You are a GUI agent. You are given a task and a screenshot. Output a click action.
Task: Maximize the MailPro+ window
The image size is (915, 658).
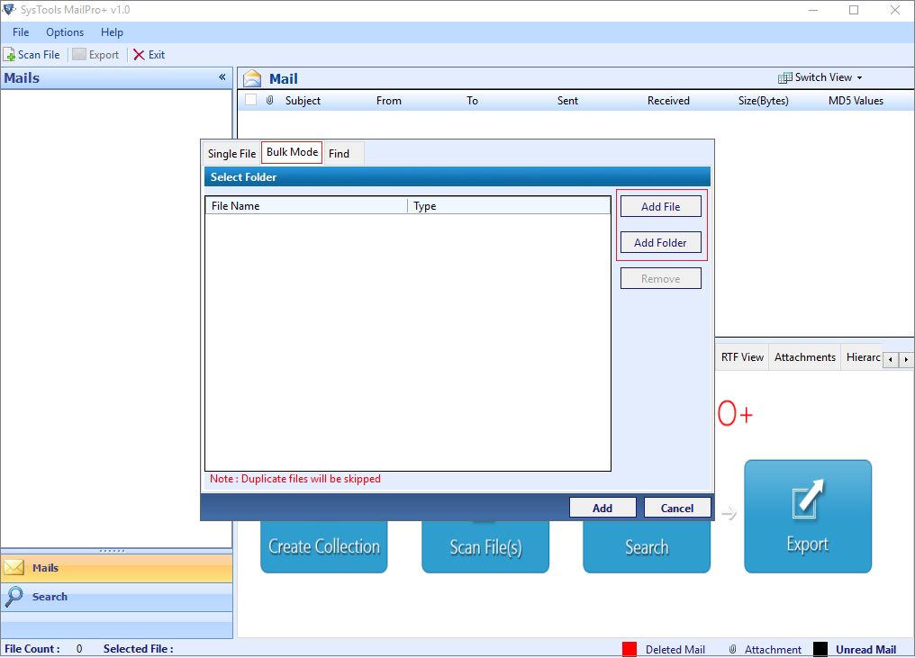coord(854,10)
